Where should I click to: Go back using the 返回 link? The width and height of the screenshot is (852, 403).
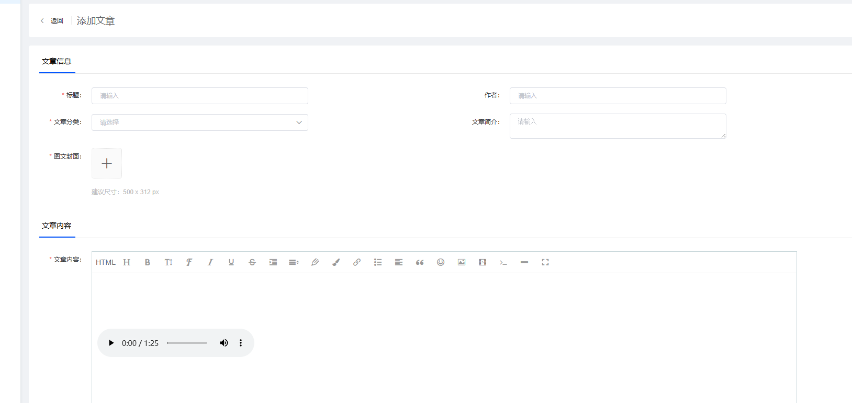(x=57, y=21)
